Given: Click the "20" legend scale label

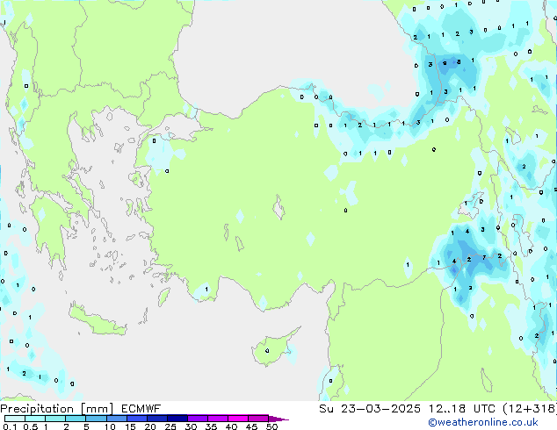Looking at the screenshot, I should [150, 426].
